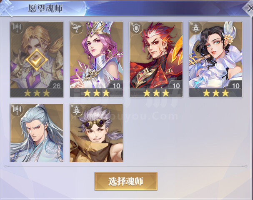253x200 pixels.
Task: Close the 愿望魂师 dialog
Action: click(249, 8)
